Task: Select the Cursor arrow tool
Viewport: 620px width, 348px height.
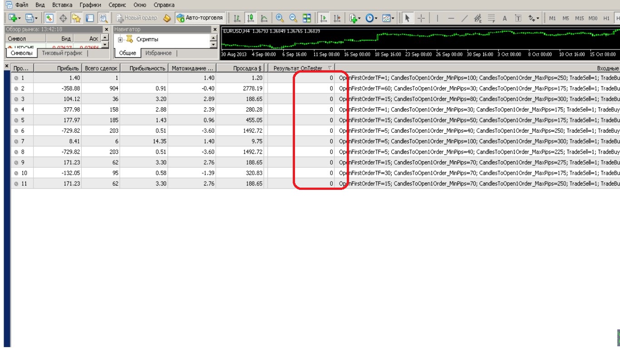Action: 407,18
